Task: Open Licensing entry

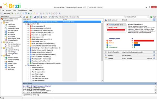Action: [10, 61]
